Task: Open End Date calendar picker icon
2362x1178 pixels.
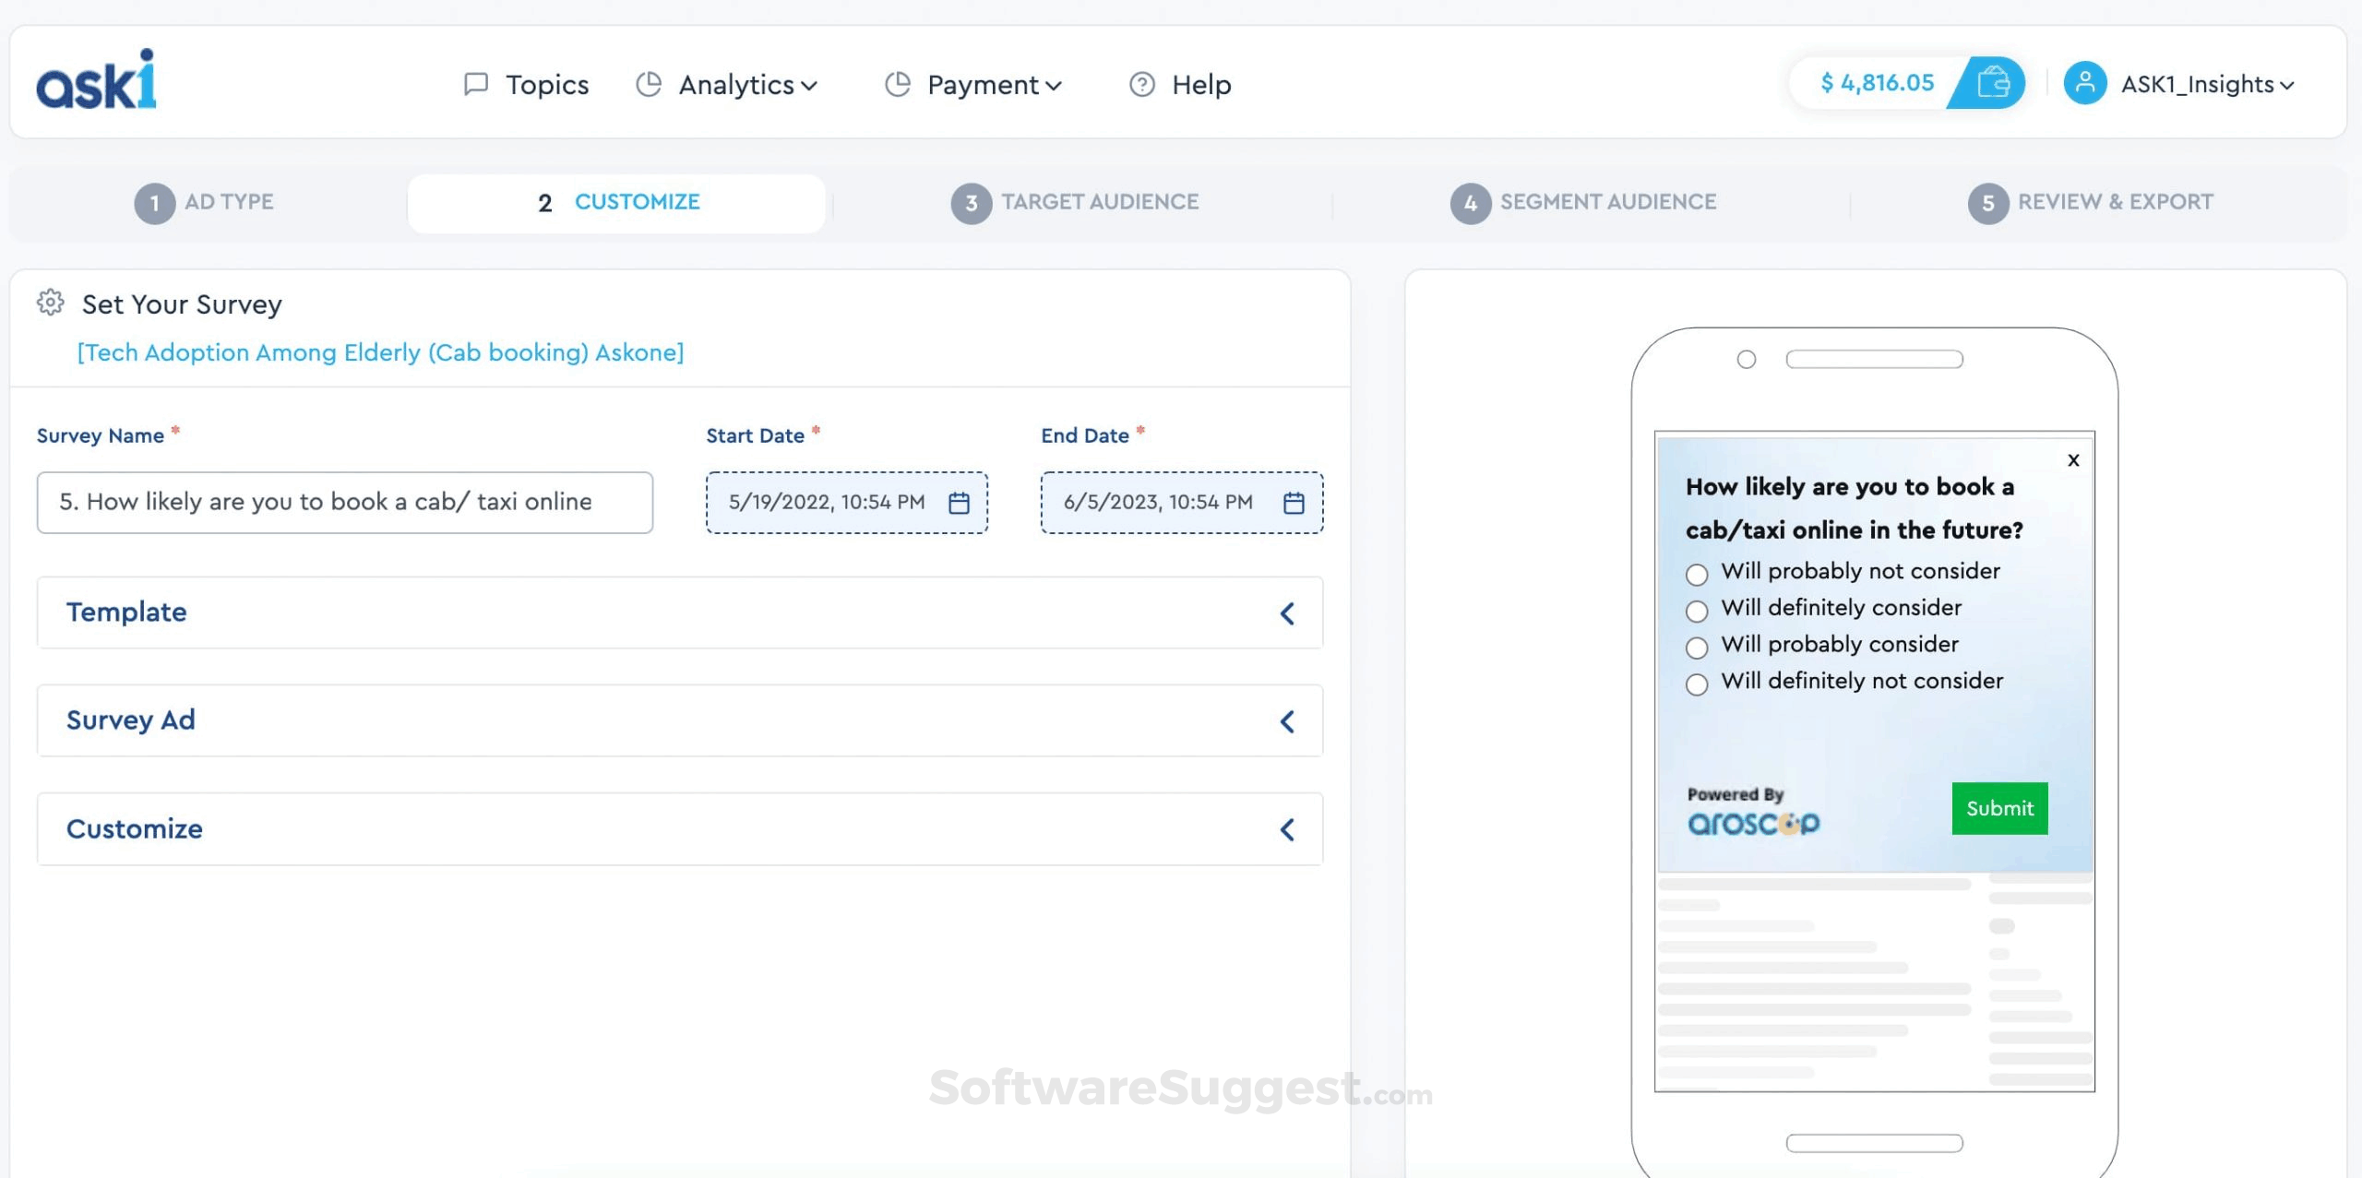Action: [1294, 503]
